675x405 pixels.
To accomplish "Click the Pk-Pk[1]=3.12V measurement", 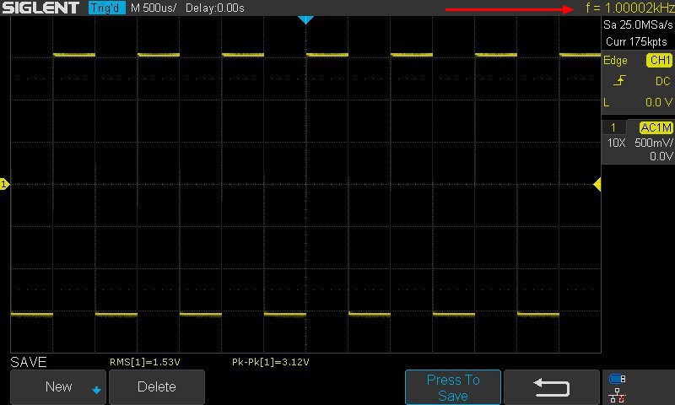I will click(x=270, y=362).
